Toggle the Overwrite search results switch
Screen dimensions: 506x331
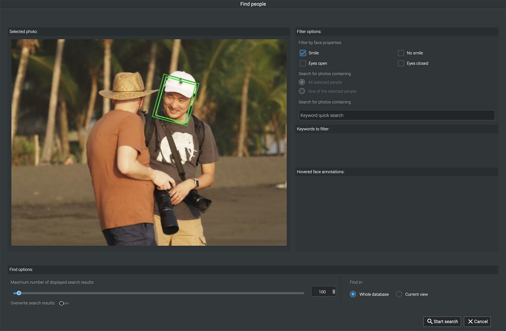pos(64,303)
